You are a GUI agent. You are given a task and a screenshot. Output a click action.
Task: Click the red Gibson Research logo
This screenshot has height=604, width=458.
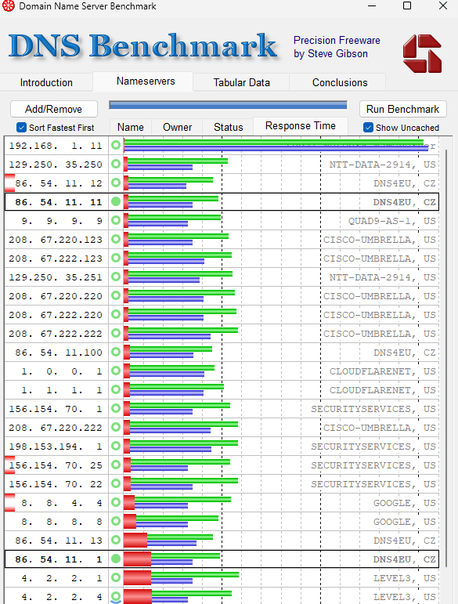[422, 53]
